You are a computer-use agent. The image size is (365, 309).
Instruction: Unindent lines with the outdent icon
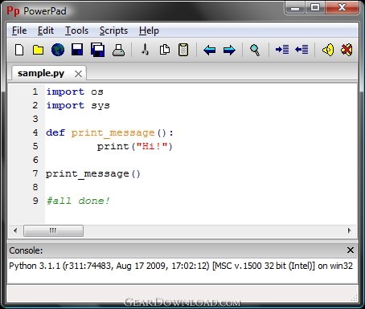(301, 50)
